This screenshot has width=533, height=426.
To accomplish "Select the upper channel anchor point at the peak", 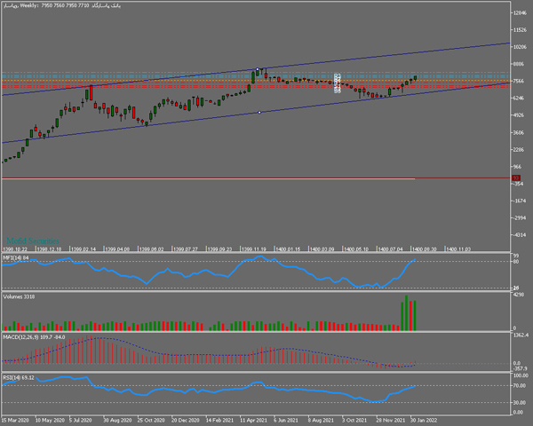I will coord(258,69).
